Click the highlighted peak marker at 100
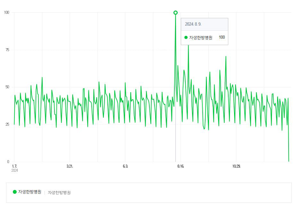Screen dimensions: 295x204 click(175, 12)
